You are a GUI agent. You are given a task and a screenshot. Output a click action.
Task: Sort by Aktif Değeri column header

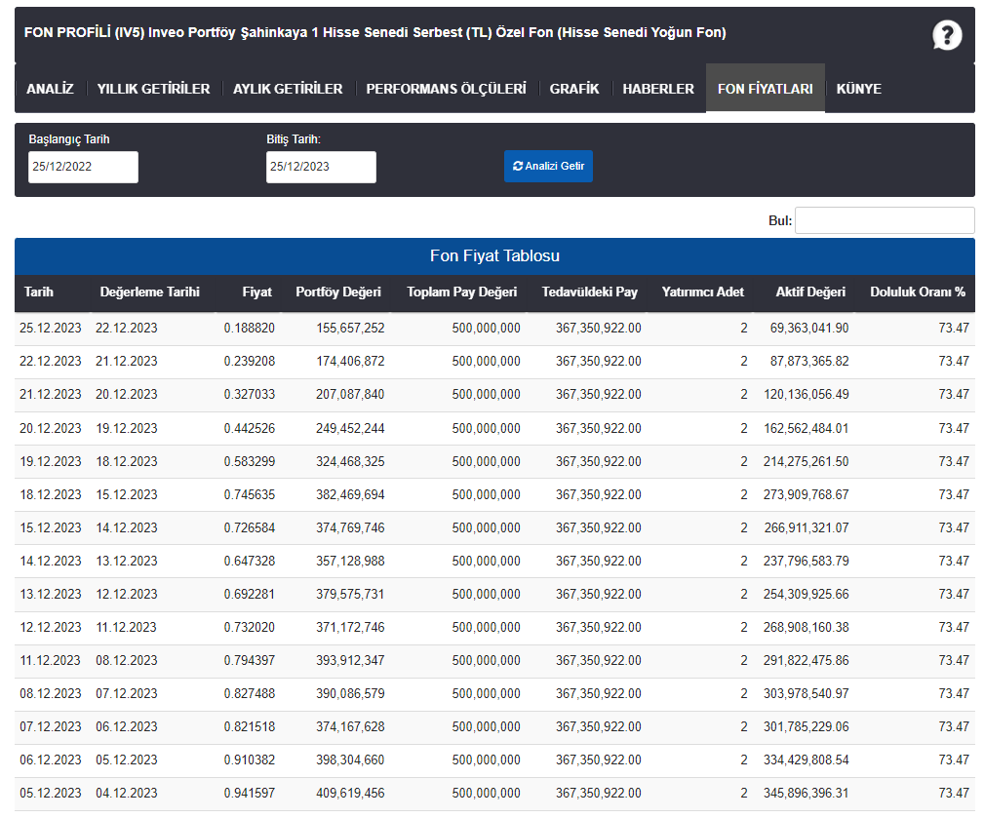point(810,292)
